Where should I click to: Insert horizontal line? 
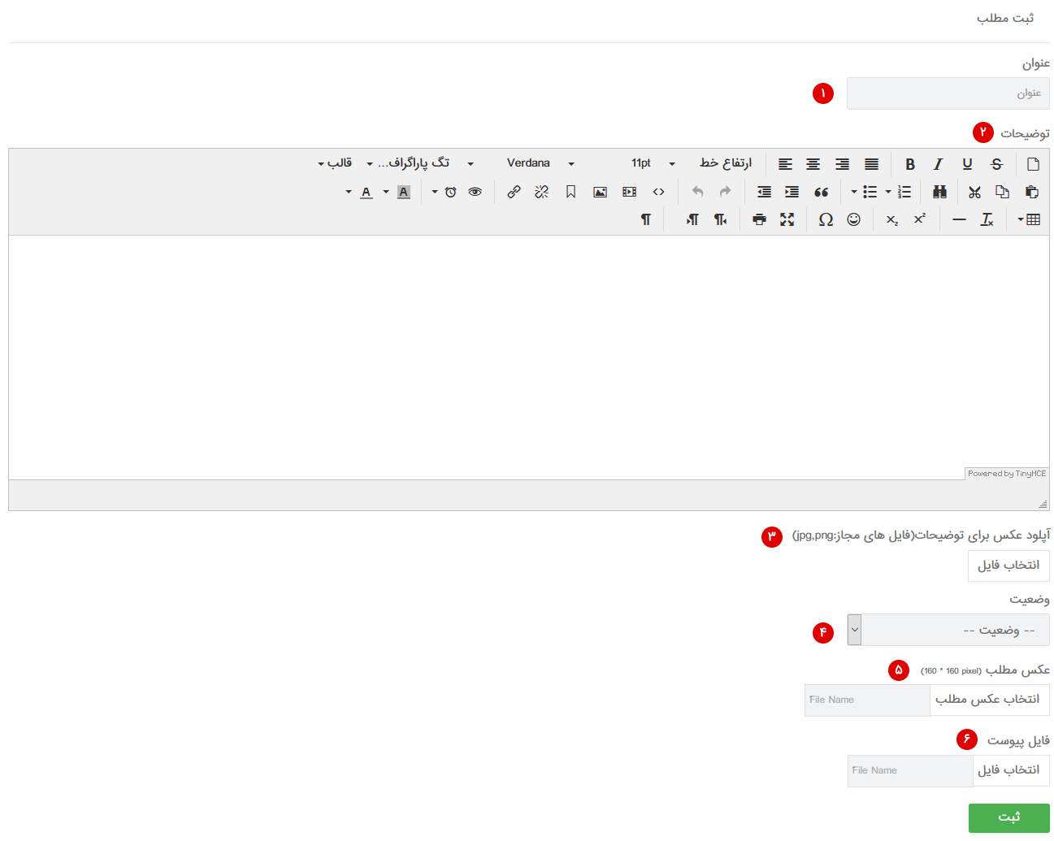[959, 219]
